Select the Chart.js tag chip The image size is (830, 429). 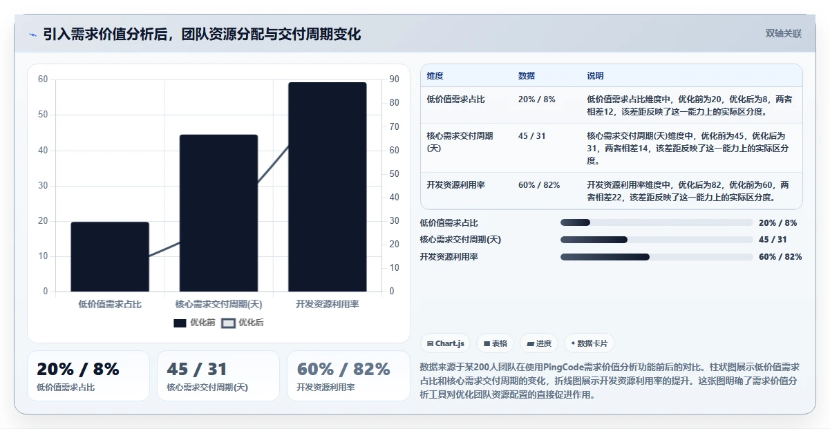click(x=446, y=343)
